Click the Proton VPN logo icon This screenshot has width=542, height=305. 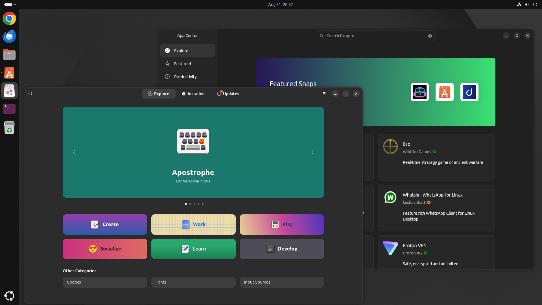[x=390, y=248]
